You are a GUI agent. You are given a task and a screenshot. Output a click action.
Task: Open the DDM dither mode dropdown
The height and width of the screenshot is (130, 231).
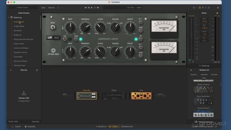pos(139,8)
